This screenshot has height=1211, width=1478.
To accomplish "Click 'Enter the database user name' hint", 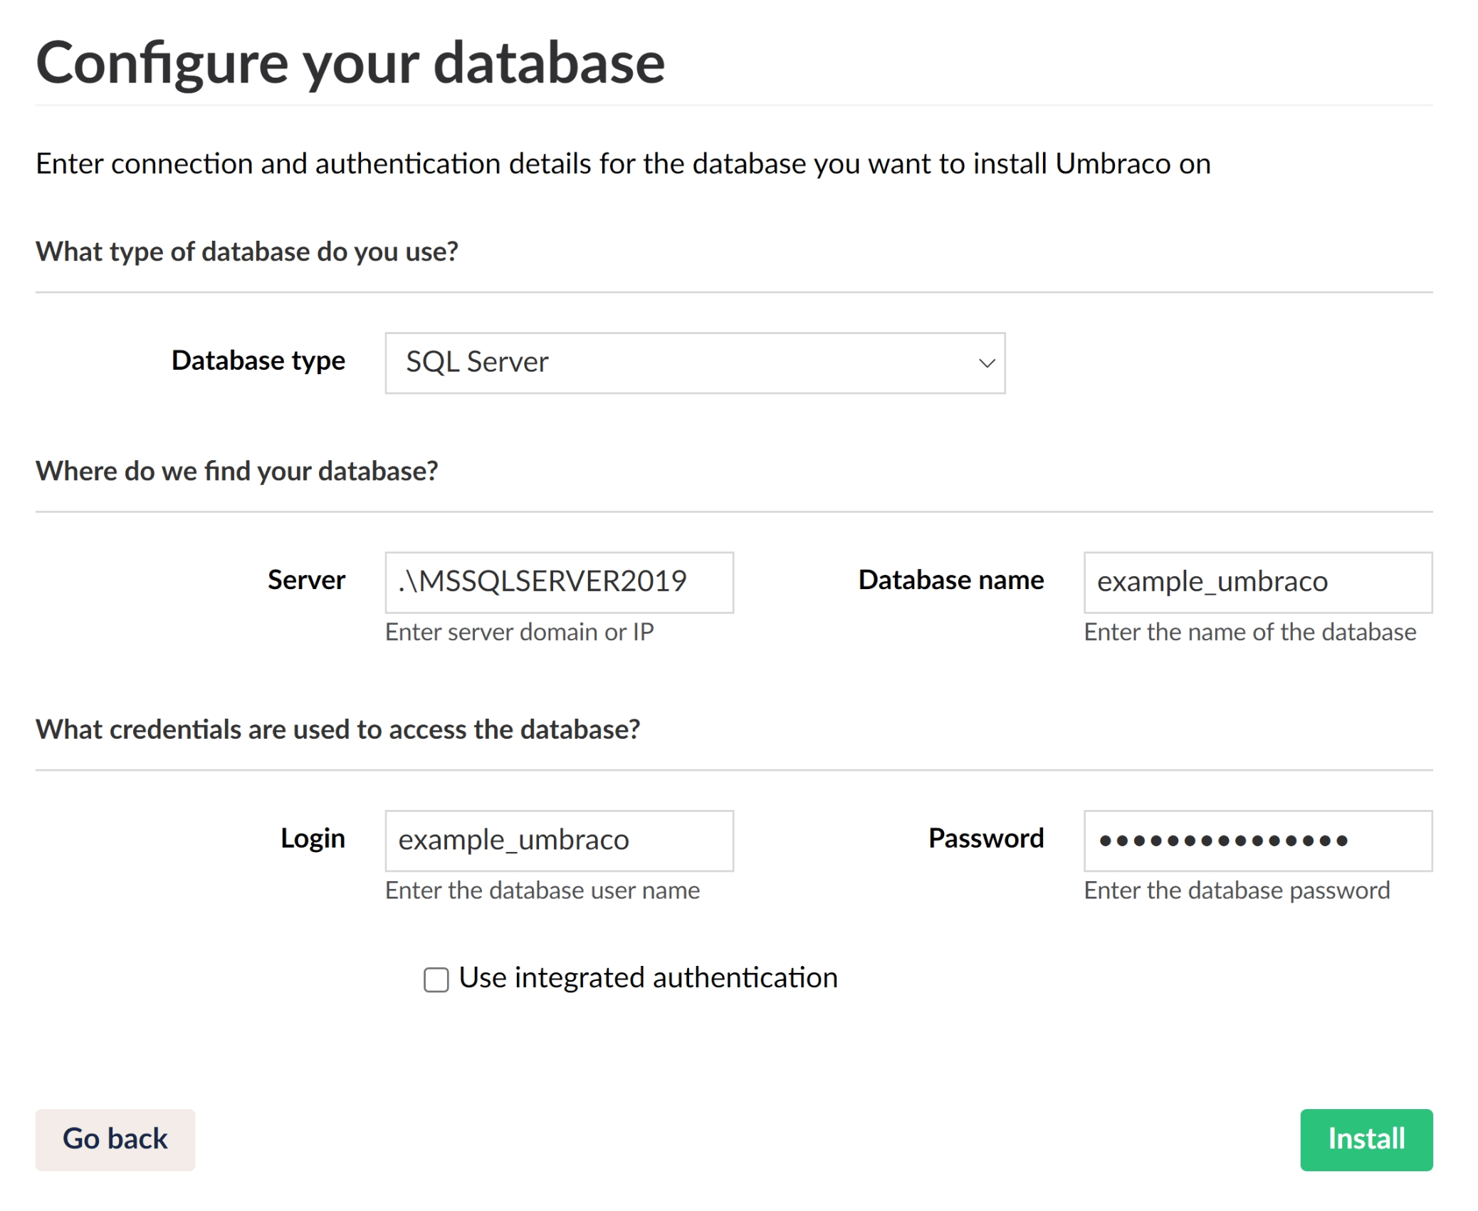I will point(542,890).
